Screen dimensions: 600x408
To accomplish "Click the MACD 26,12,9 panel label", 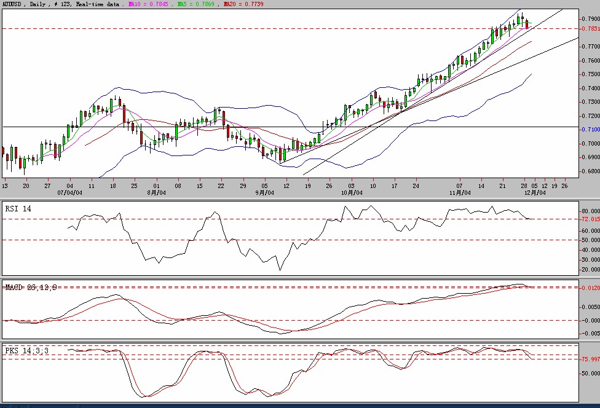I will pyautogui.click(x=31, y=287).
